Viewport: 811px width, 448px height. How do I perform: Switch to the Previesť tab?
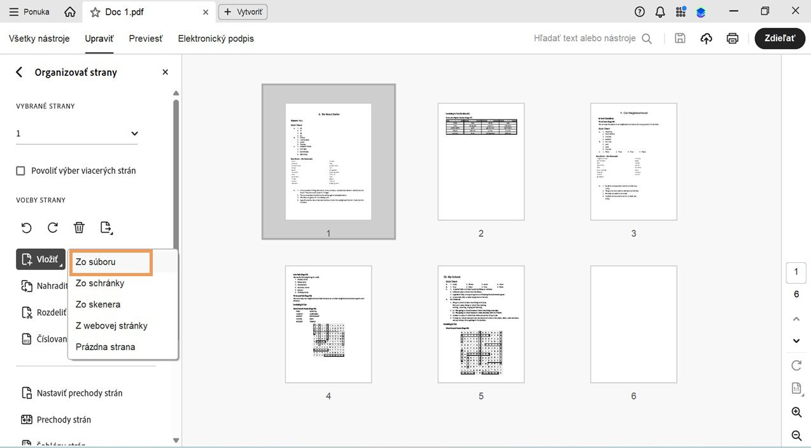click(146, 38)
